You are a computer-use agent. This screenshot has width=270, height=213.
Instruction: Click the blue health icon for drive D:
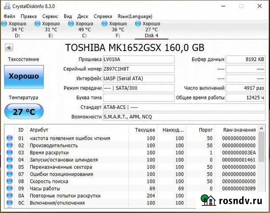pyautogui.click(x=4, y=24)
